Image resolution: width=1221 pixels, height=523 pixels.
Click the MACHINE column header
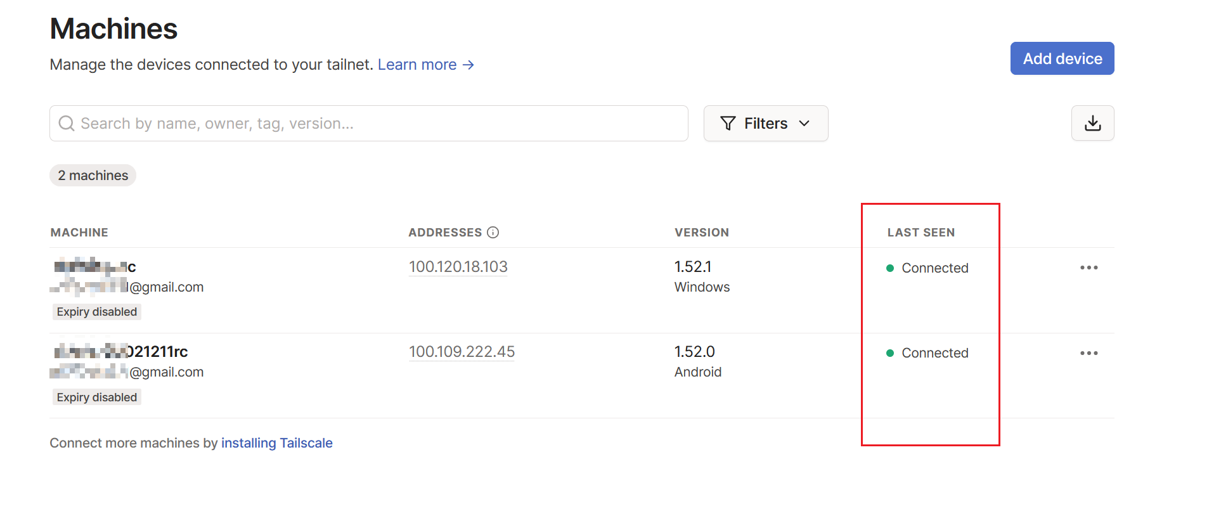point(79,233)
